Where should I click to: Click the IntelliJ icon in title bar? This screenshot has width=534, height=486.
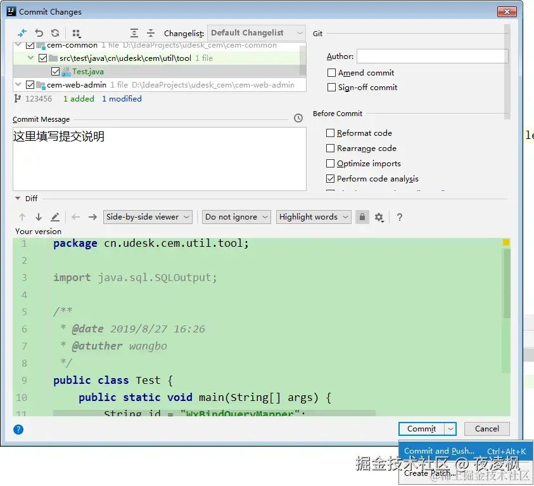pyautogui.click(x=11, y=11)
